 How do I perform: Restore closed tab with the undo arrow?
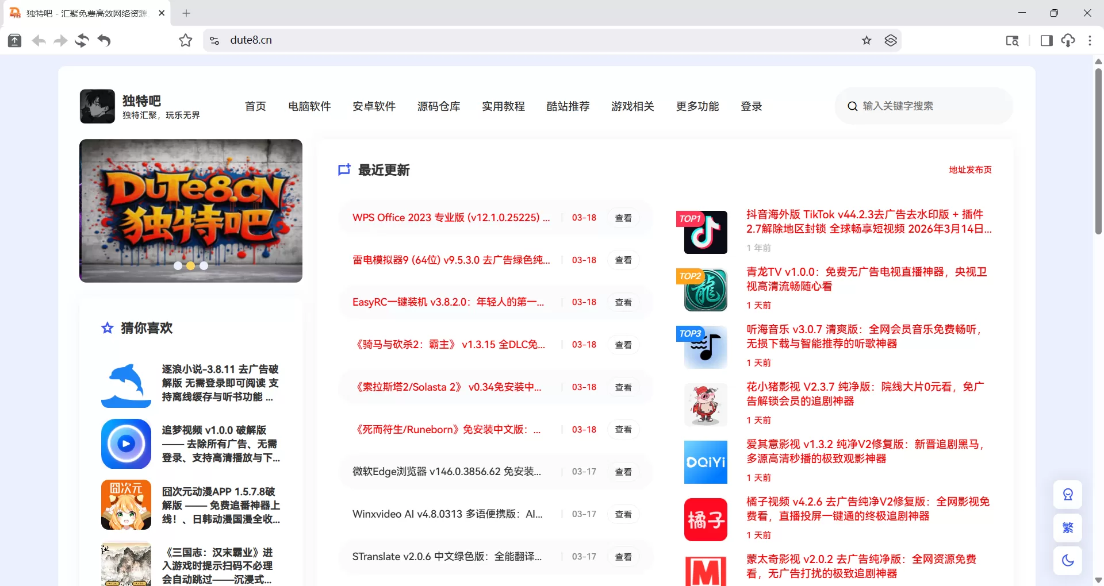103,40
